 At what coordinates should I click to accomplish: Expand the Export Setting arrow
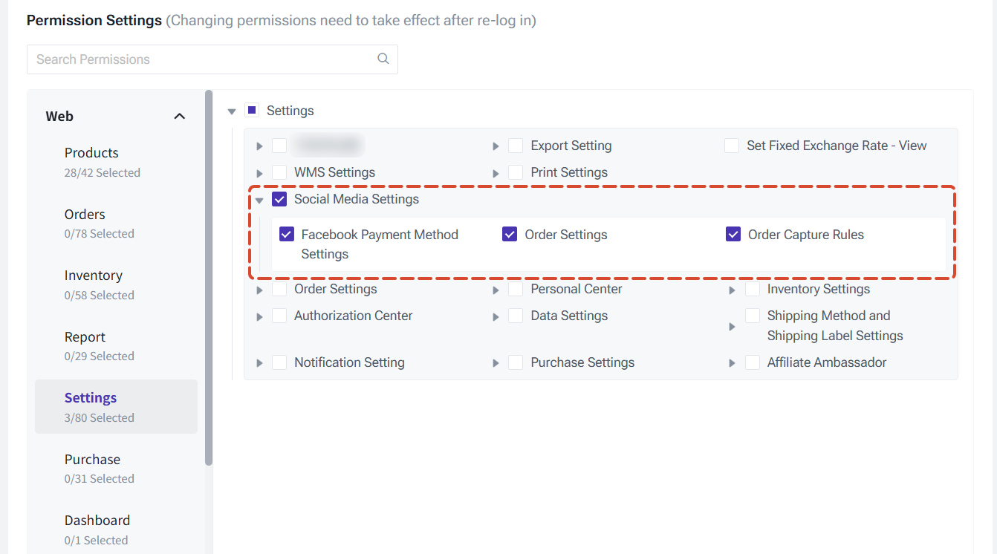pyautogui.click(x=496, y=146)
